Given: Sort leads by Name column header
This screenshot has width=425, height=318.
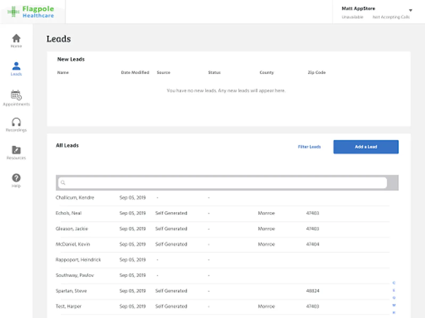Looking at the screenshot, I should point(63,72).
